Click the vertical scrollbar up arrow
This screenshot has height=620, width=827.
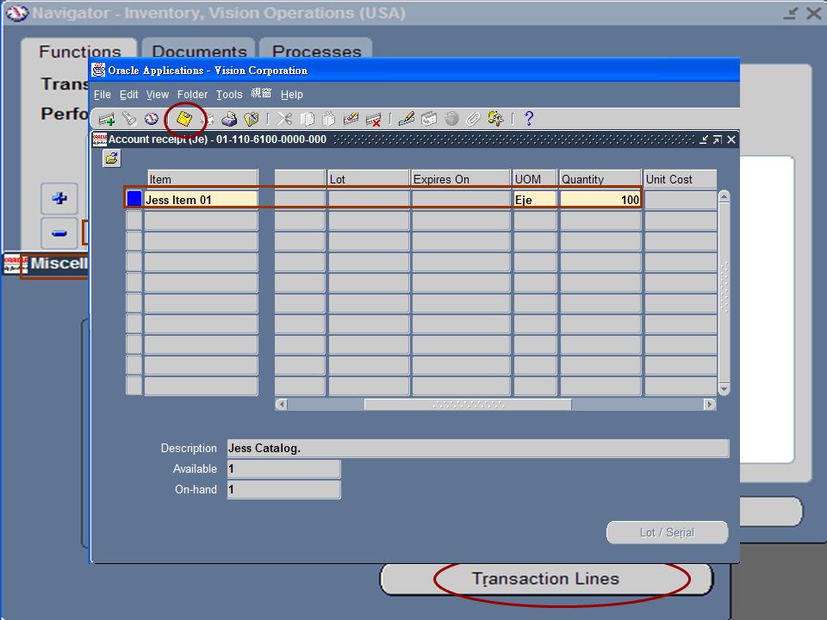[724, 196]
